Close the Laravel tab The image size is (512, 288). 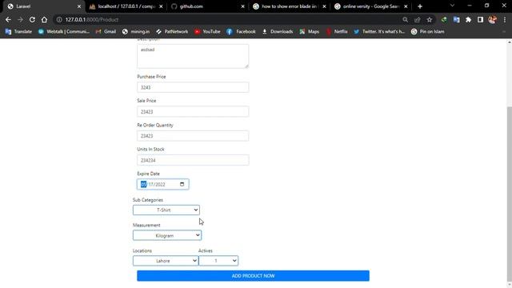click(79, 6)
